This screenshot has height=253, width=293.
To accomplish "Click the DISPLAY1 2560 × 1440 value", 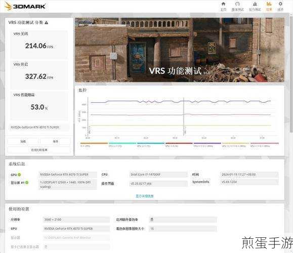I will (x=68, y=184).
